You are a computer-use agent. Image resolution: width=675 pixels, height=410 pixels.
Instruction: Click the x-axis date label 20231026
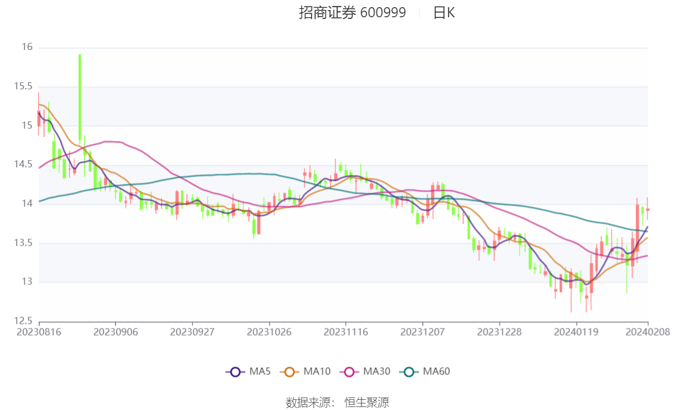tap(269, 332)
